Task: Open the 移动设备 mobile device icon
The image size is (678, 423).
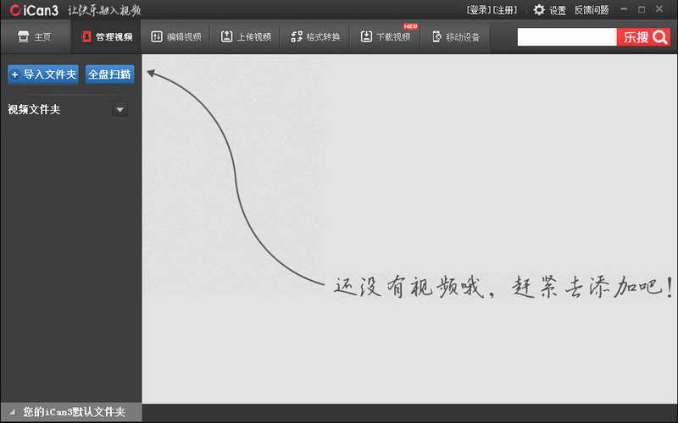Action: click(x=436, y=36)
